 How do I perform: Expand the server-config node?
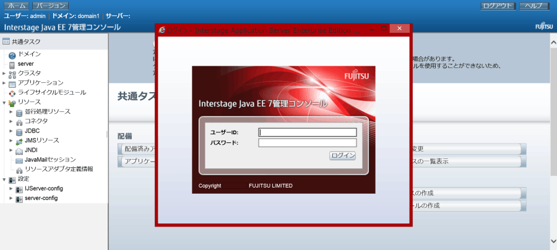point(11,198)
